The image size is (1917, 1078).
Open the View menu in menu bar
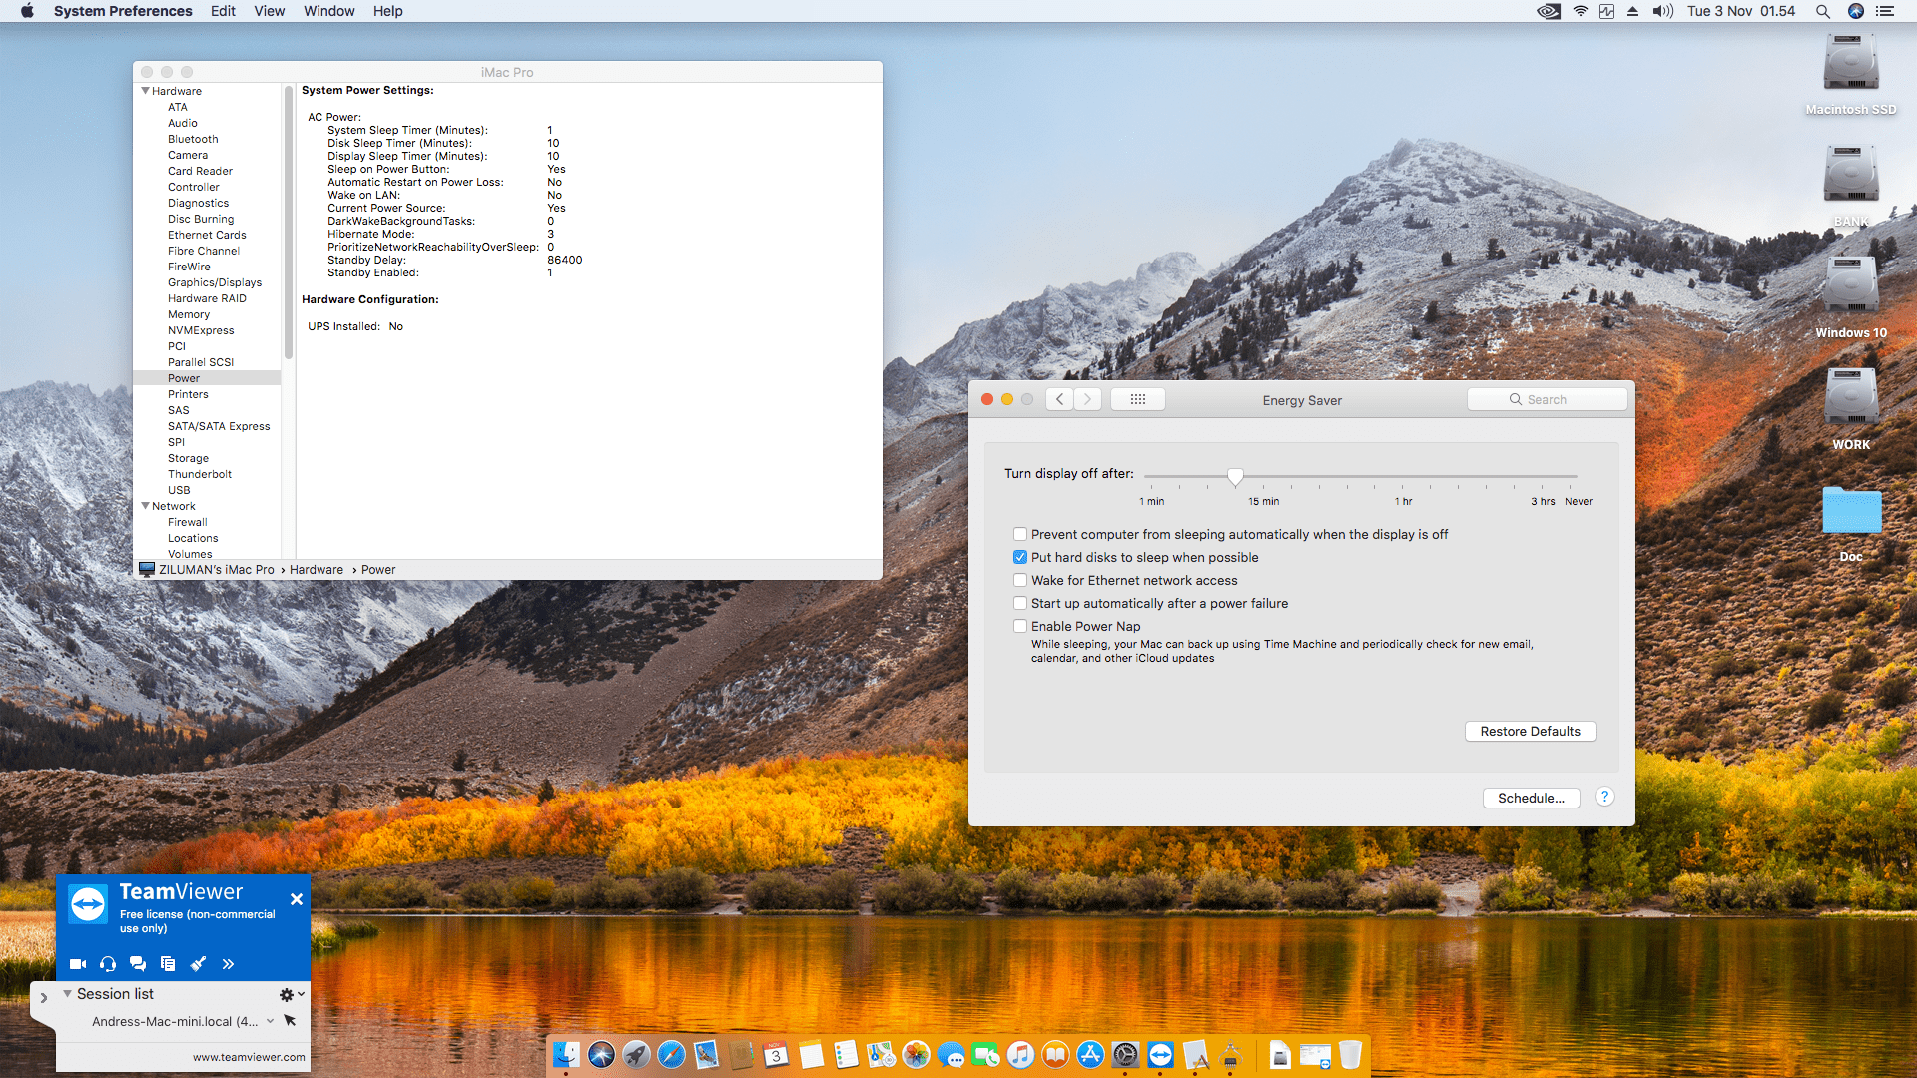[269, 11]
